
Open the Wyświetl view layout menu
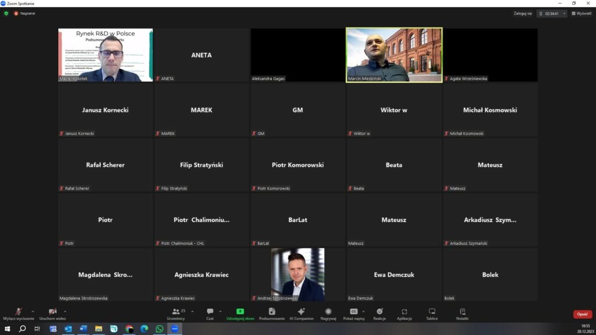pos(581,13)
